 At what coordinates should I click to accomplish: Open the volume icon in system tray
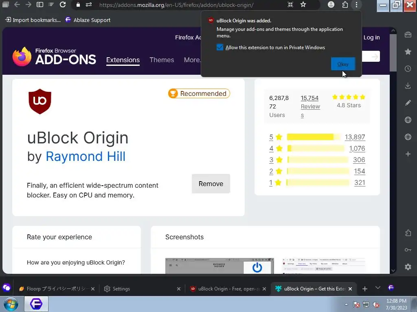click(376, 305)
